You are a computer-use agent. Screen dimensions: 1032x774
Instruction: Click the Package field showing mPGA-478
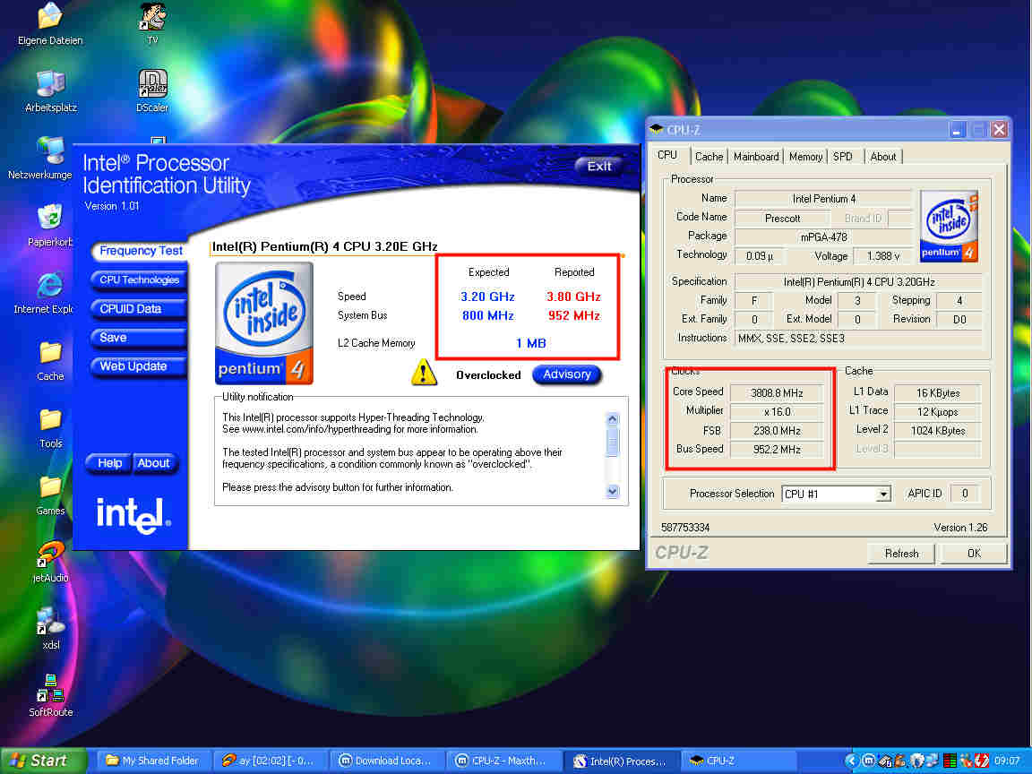[823, 236]
